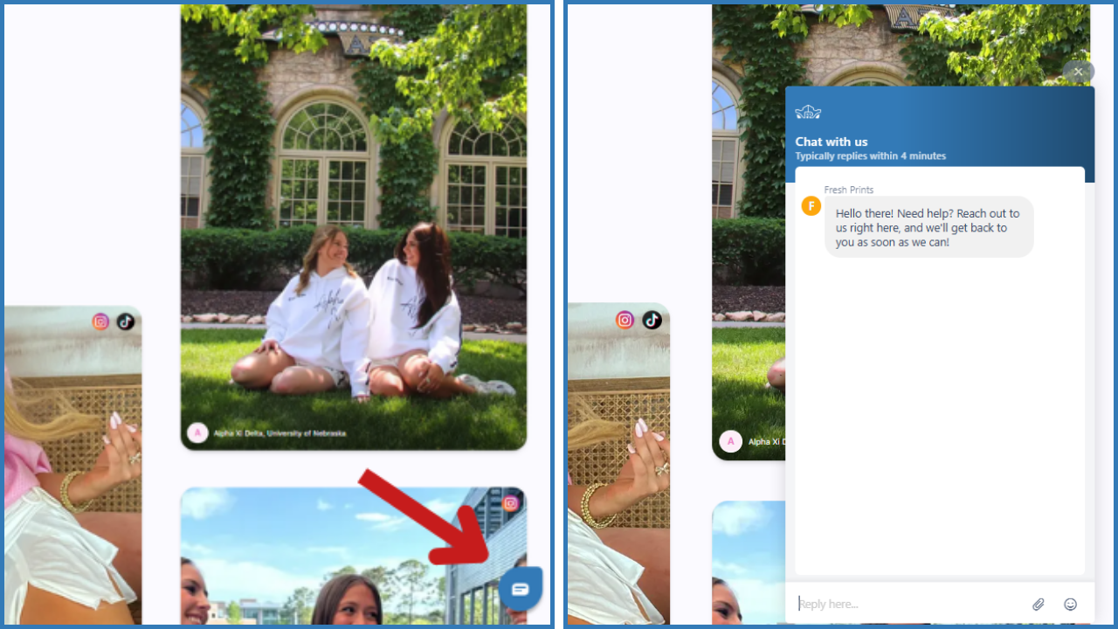Click Instagram icon on card beside chat window

[625, 320]
